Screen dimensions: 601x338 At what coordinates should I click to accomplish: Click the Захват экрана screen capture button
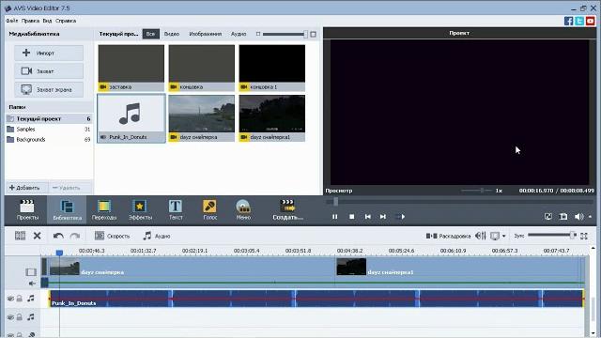point(49,89)
